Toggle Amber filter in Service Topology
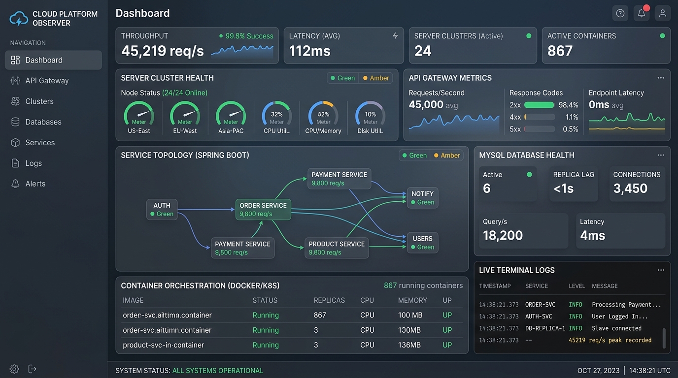678x378 pixels. 447,155
